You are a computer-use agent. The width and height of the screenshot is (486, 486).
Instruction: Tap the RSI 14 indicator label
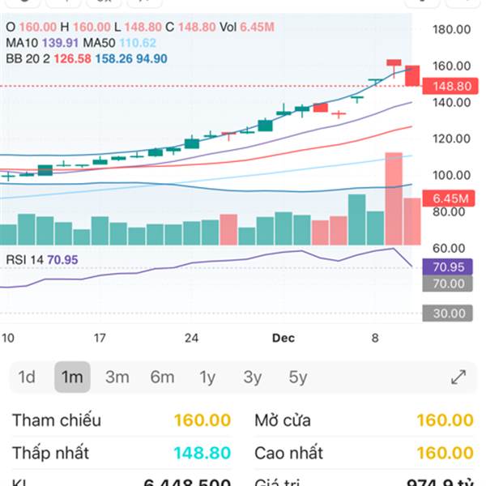[24, 259]
